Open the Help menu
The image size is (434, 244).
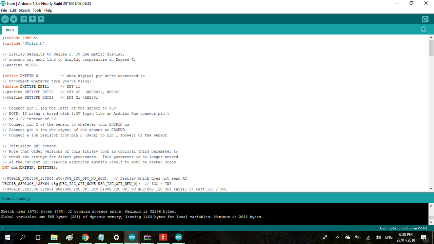point(48,10)
